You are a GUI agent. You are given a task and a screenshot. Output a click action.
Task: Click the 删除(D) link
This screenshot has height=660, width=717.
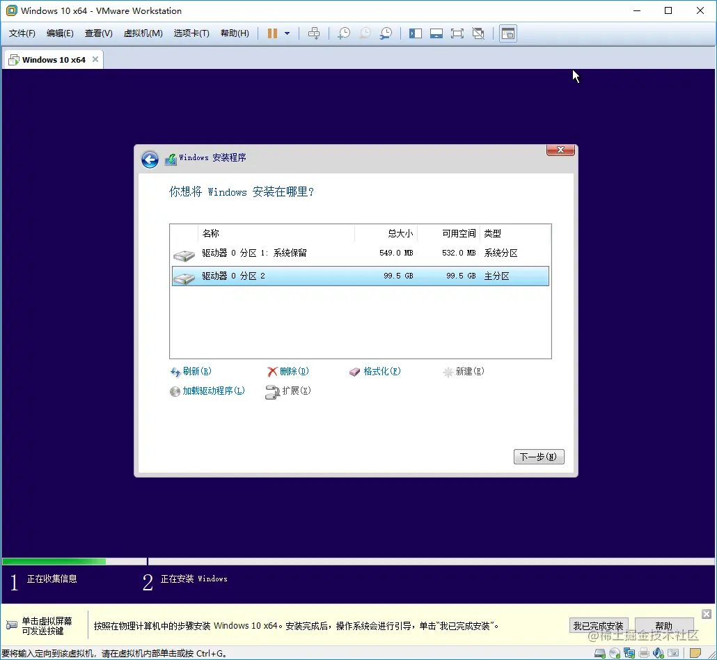[288, 371]
